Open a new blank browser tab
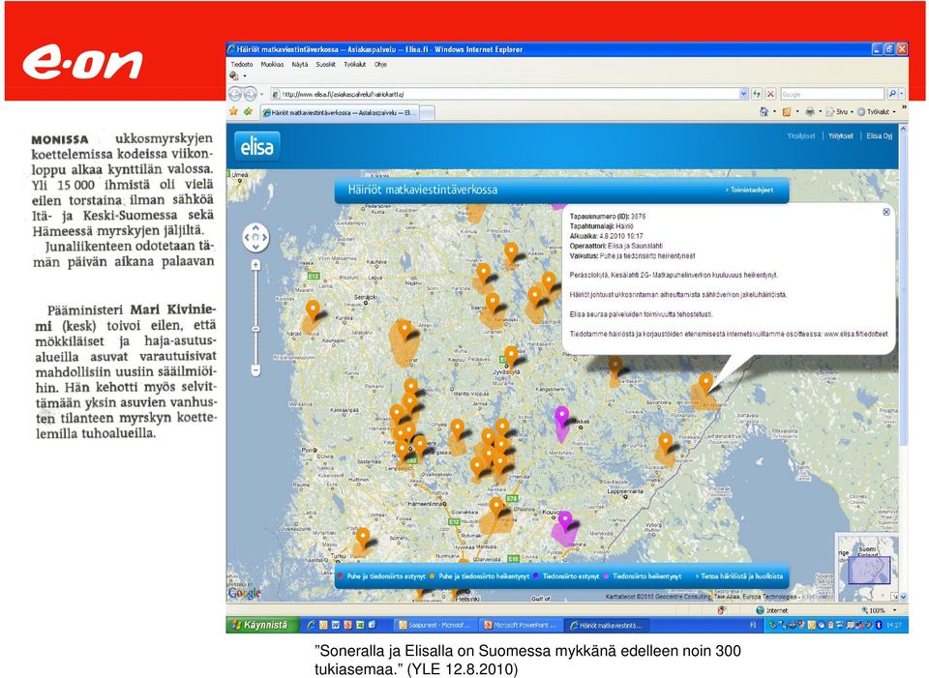Image resolution: width=929 pixels, height=678 pixels. 427,112
